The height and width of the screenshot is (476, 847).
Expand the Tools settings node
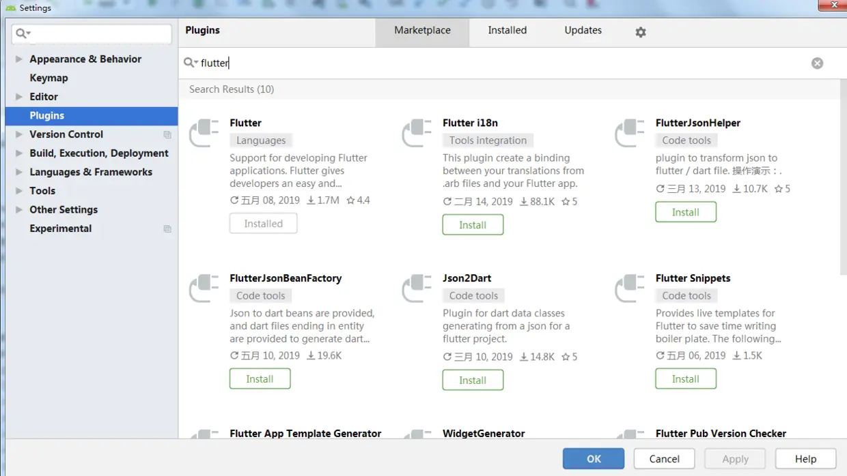pyautogui.click(x=19, y=191)
